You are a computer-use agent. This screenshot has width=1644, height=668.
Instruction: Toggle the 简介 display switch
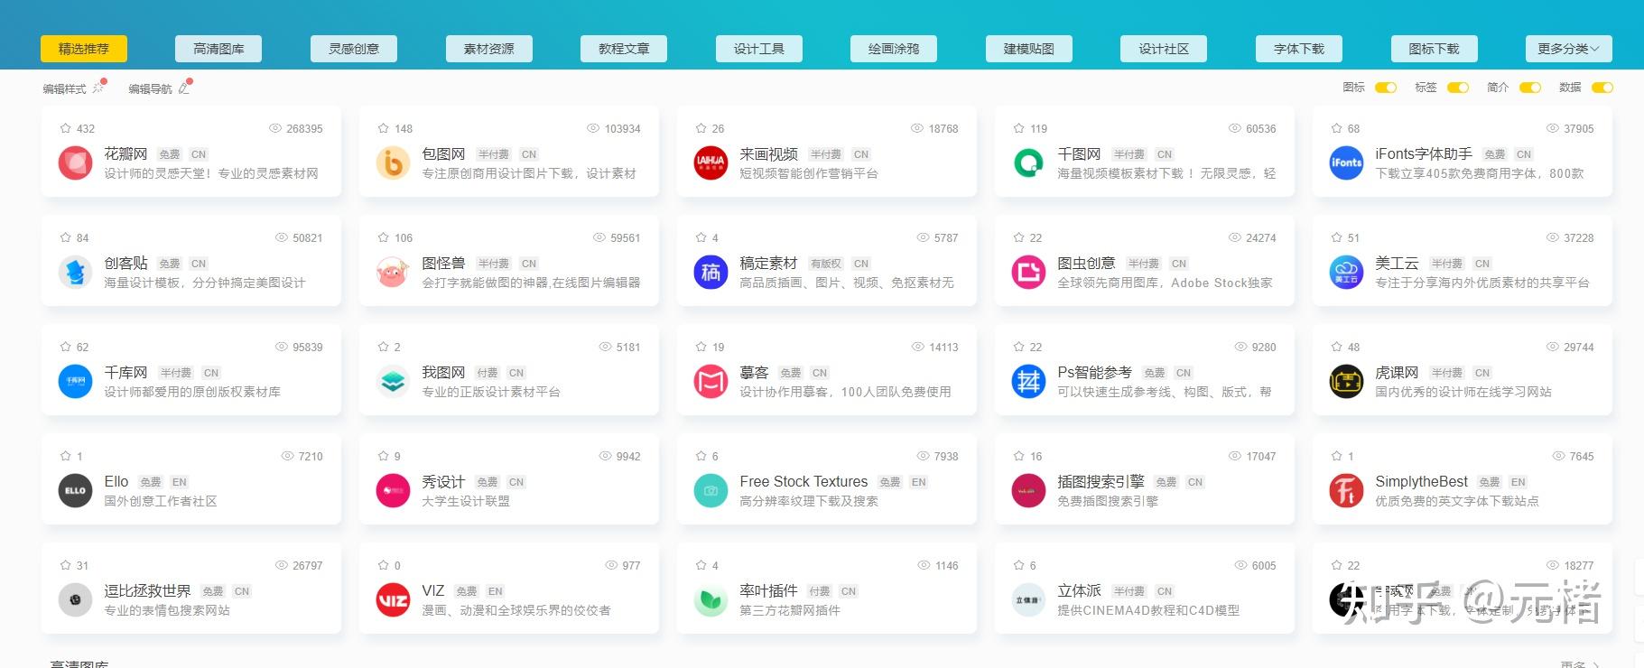pyautogui.click(x=1530, y=88)
